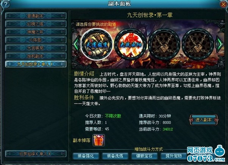Click the gift box drop reward icon
The height and width of the screenshot is (165, 228).
[x=99, y=140]
